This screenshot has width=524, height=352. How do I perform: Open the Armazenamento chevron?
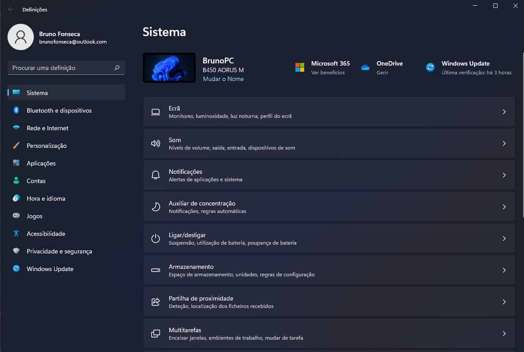tap(504, 270)
